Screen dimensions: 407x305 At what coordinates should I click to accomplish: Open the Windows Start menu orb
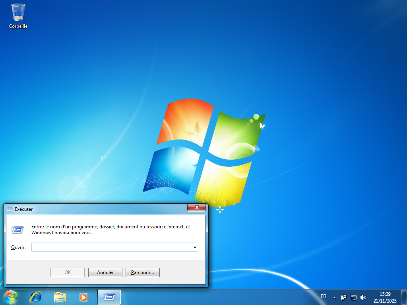click(11, 297)
